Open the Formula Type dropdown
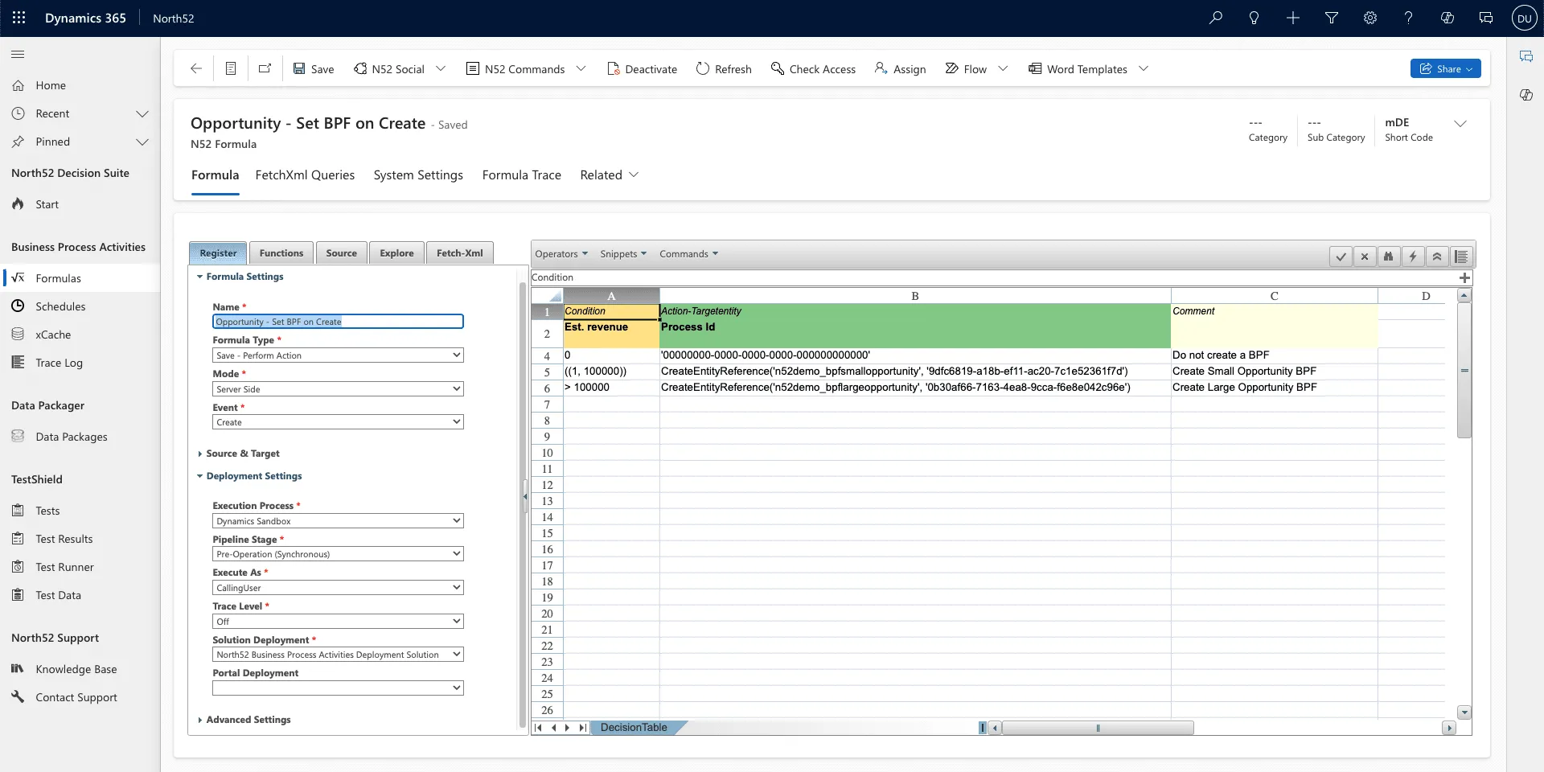Image resolution: width=1544 pixels, height=772 pixels. click(x=338, y=355)
